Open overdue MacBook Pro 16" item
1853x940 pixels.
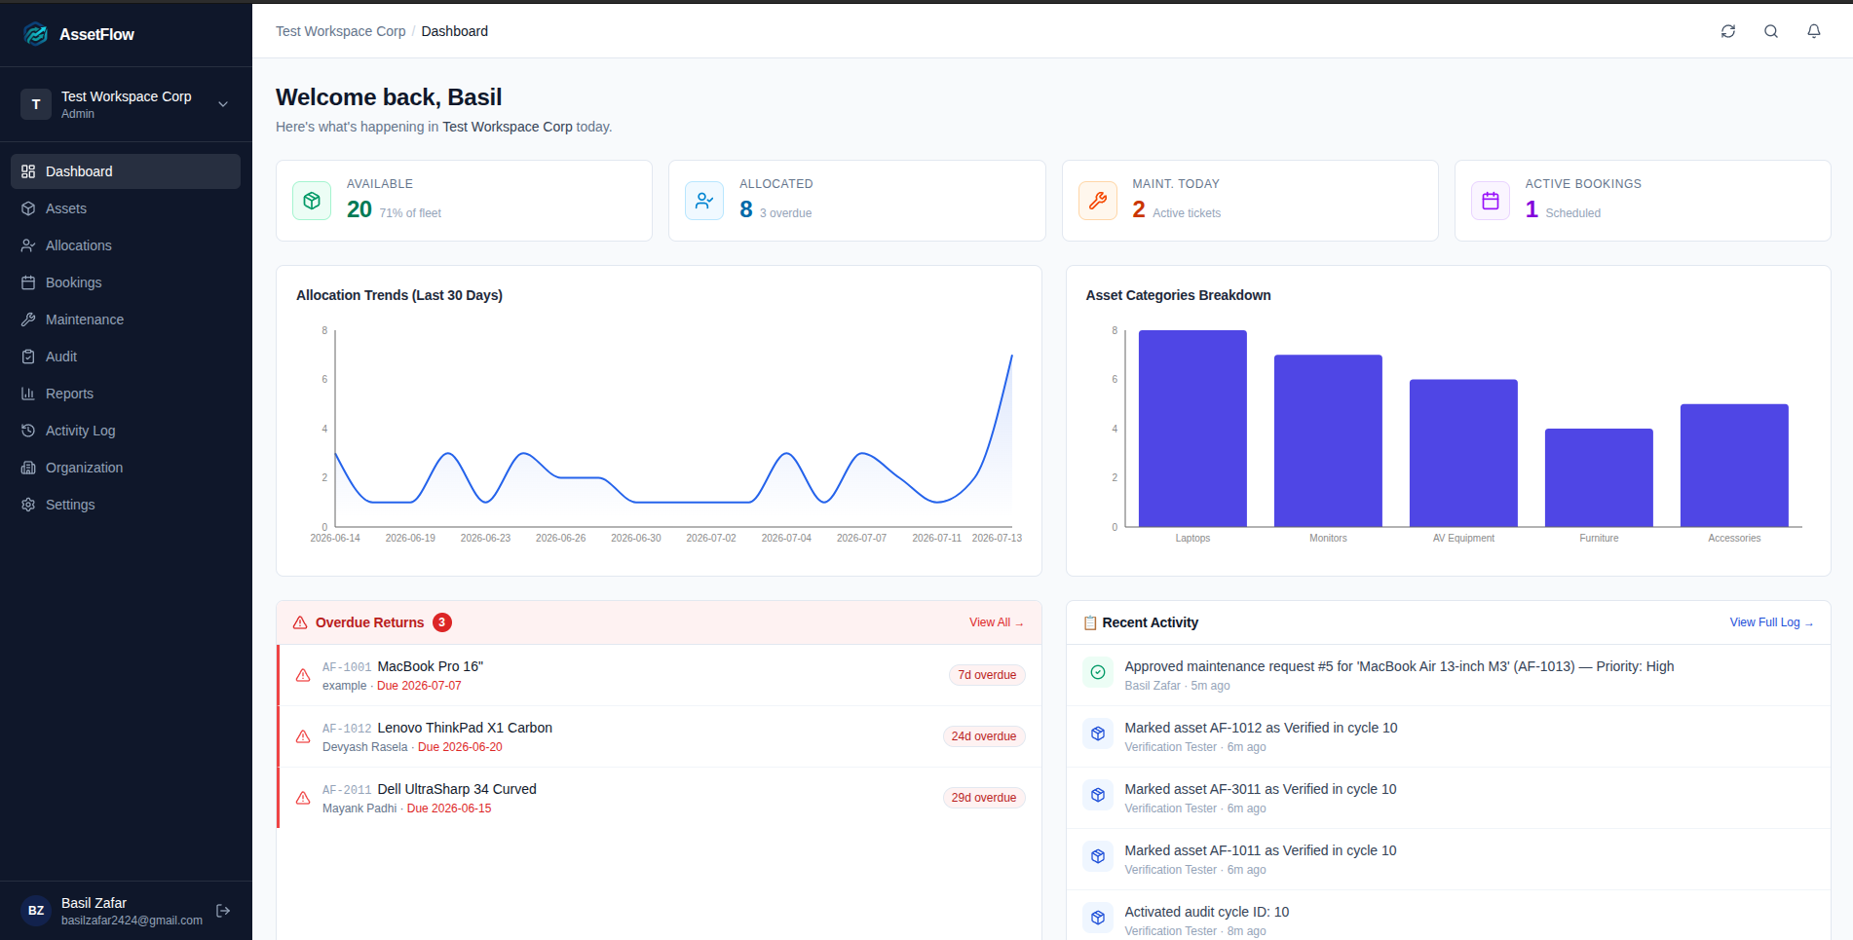click(x=660, y=675)
